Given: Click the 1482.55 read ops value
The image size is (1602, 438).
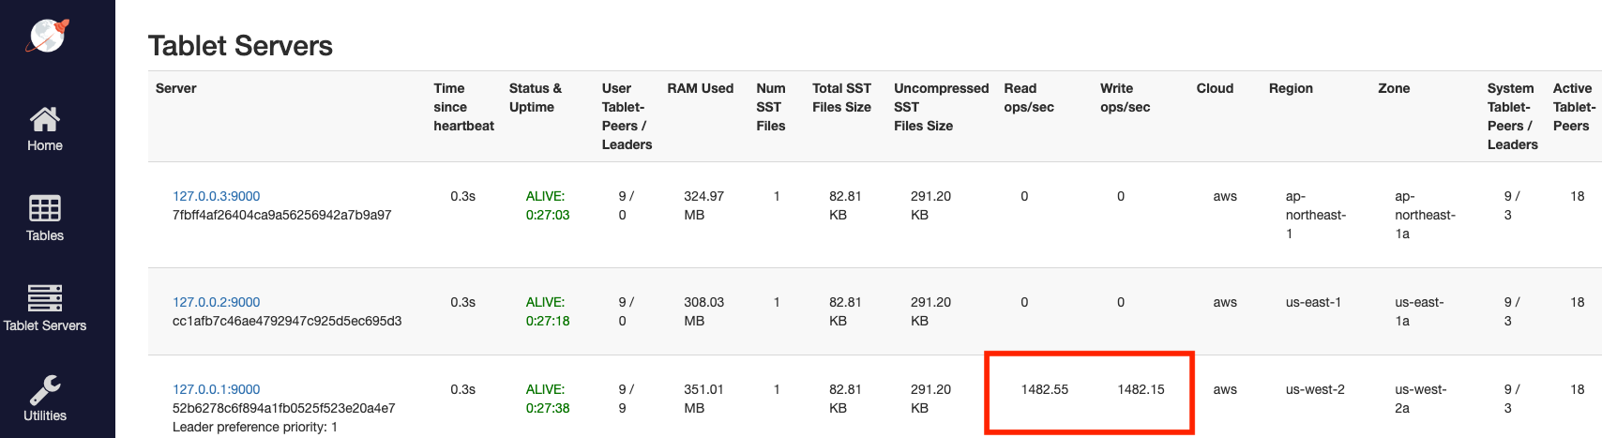Looking at the screenshot, I should 1044,389.
